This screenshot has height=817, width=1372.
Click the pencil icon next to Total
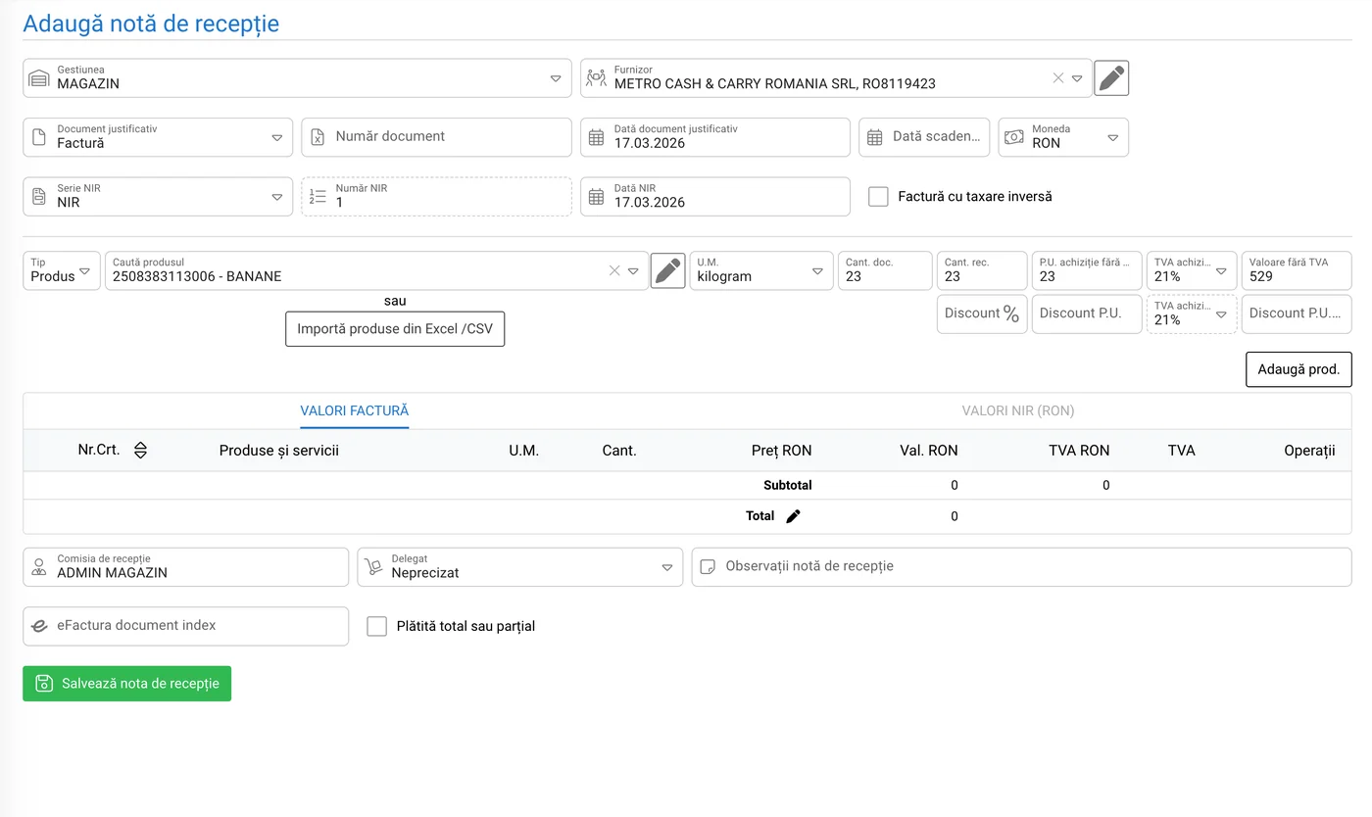pyautogui.click(x=793, y=516)
